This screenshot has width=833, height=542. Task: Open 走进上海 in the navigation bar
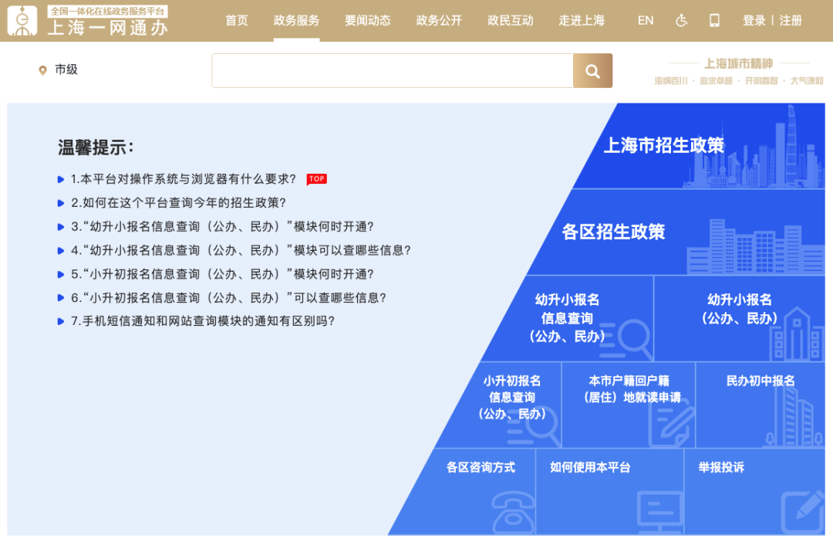pos(582,21)
